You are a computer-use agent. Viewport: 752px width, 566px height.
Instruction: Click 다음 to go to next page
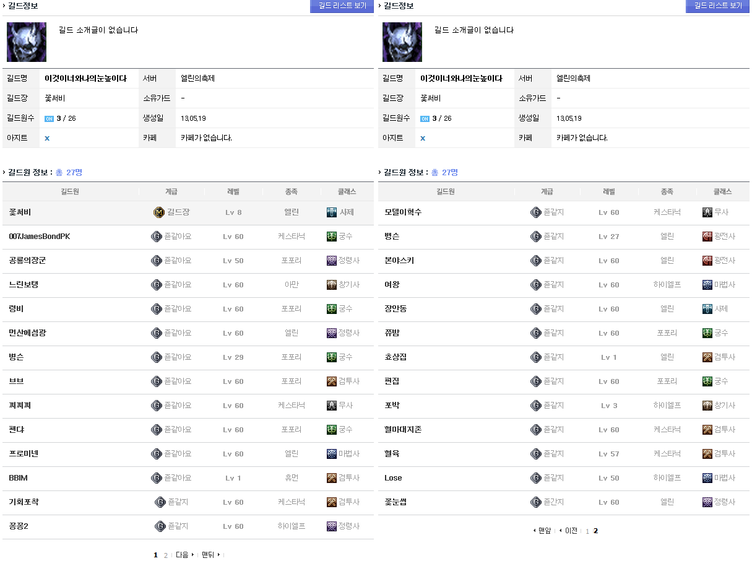[x=184, y=555]
